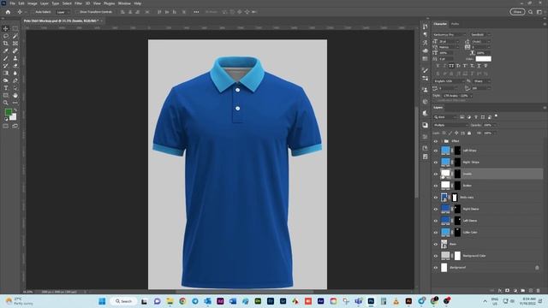The width and height of the screenshot is (548, 308).
Task: Select the Rectangle shape tool
Action: coord(6,95)
